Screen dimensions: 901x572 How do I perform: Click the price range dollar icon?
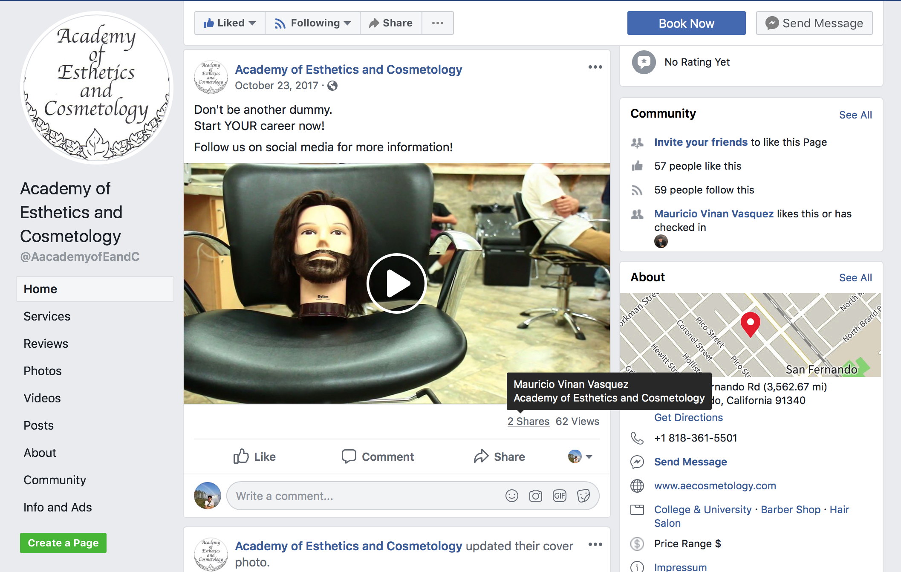click(637, 544)
